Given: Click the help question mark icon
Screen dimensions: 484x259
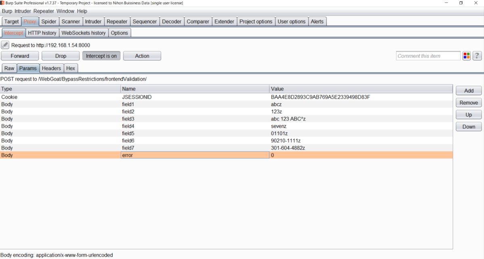Looking at the screenshot, I should pos(477,56).
